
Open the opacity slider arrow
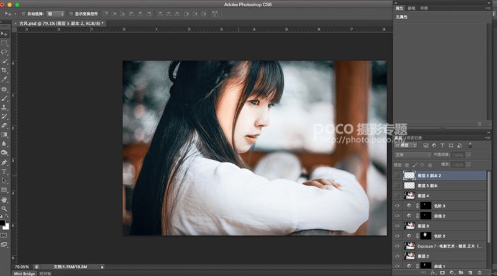pyautogui.click(x=468, y=155)
